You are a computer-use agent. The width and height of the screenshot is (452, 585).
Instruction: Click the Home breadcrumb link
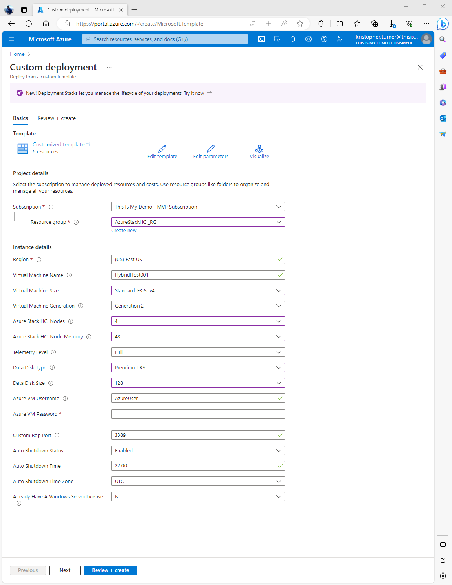(x=17, y=54)
